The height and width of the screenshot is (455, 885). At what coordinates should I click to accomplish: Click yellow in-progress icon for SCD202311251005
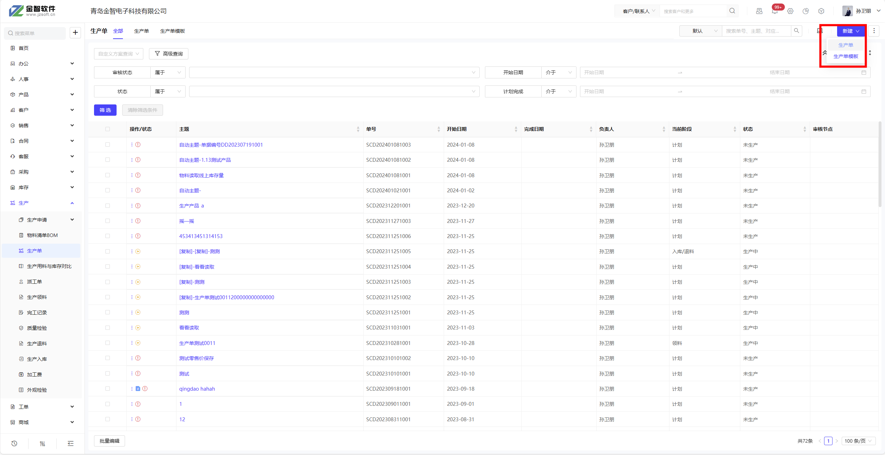click(138, 251)
